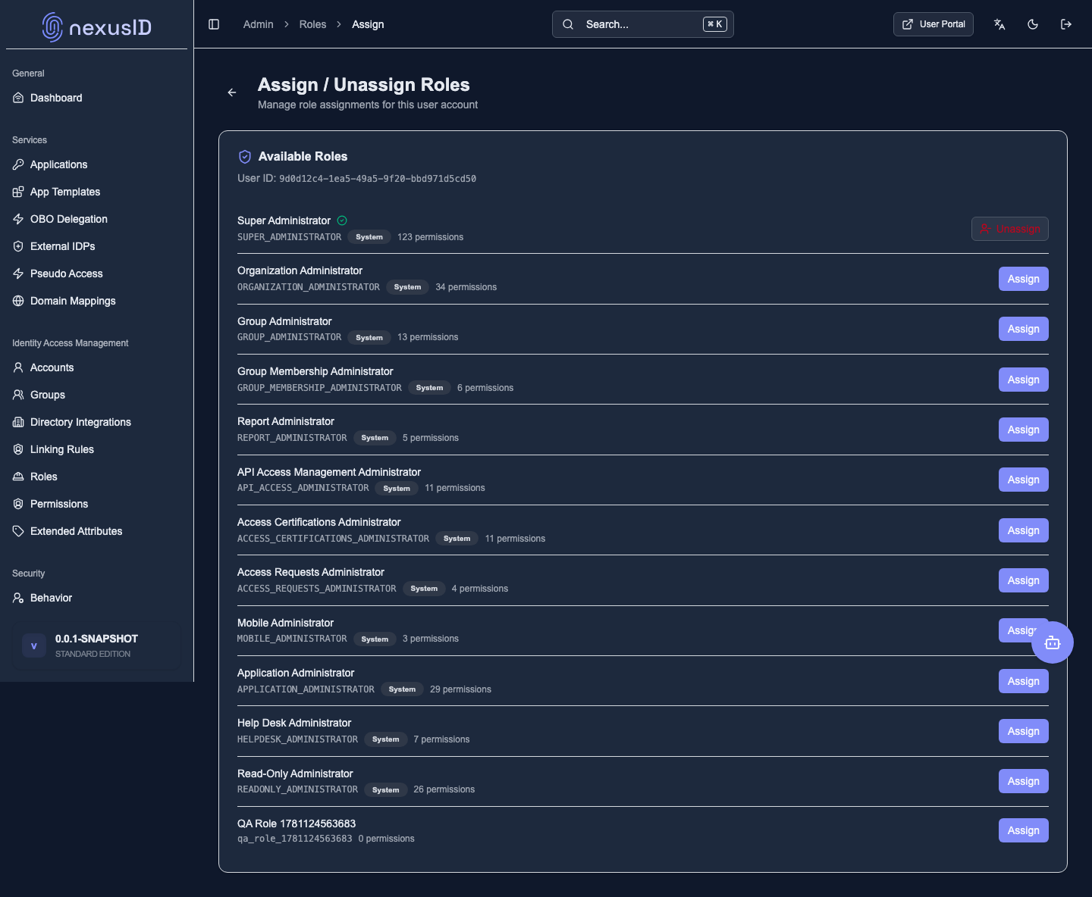Assign the Group Membership Administrator role

click(x=1024, y=380)
